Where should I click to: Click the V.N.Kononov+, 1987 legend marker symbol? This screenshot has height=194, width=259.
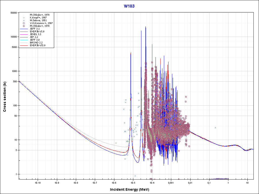pyautogui.click(x=24, y=23)
